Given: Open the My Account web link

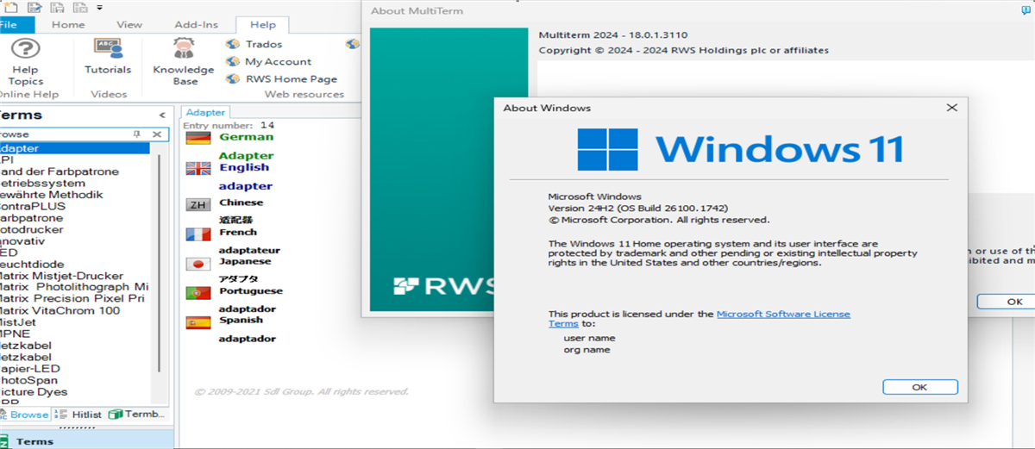Looking at the screenshot, I should [279, 61].
